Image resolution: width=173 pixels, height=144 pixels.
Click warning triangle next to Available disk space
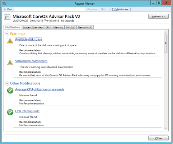[x=10, y=41]
